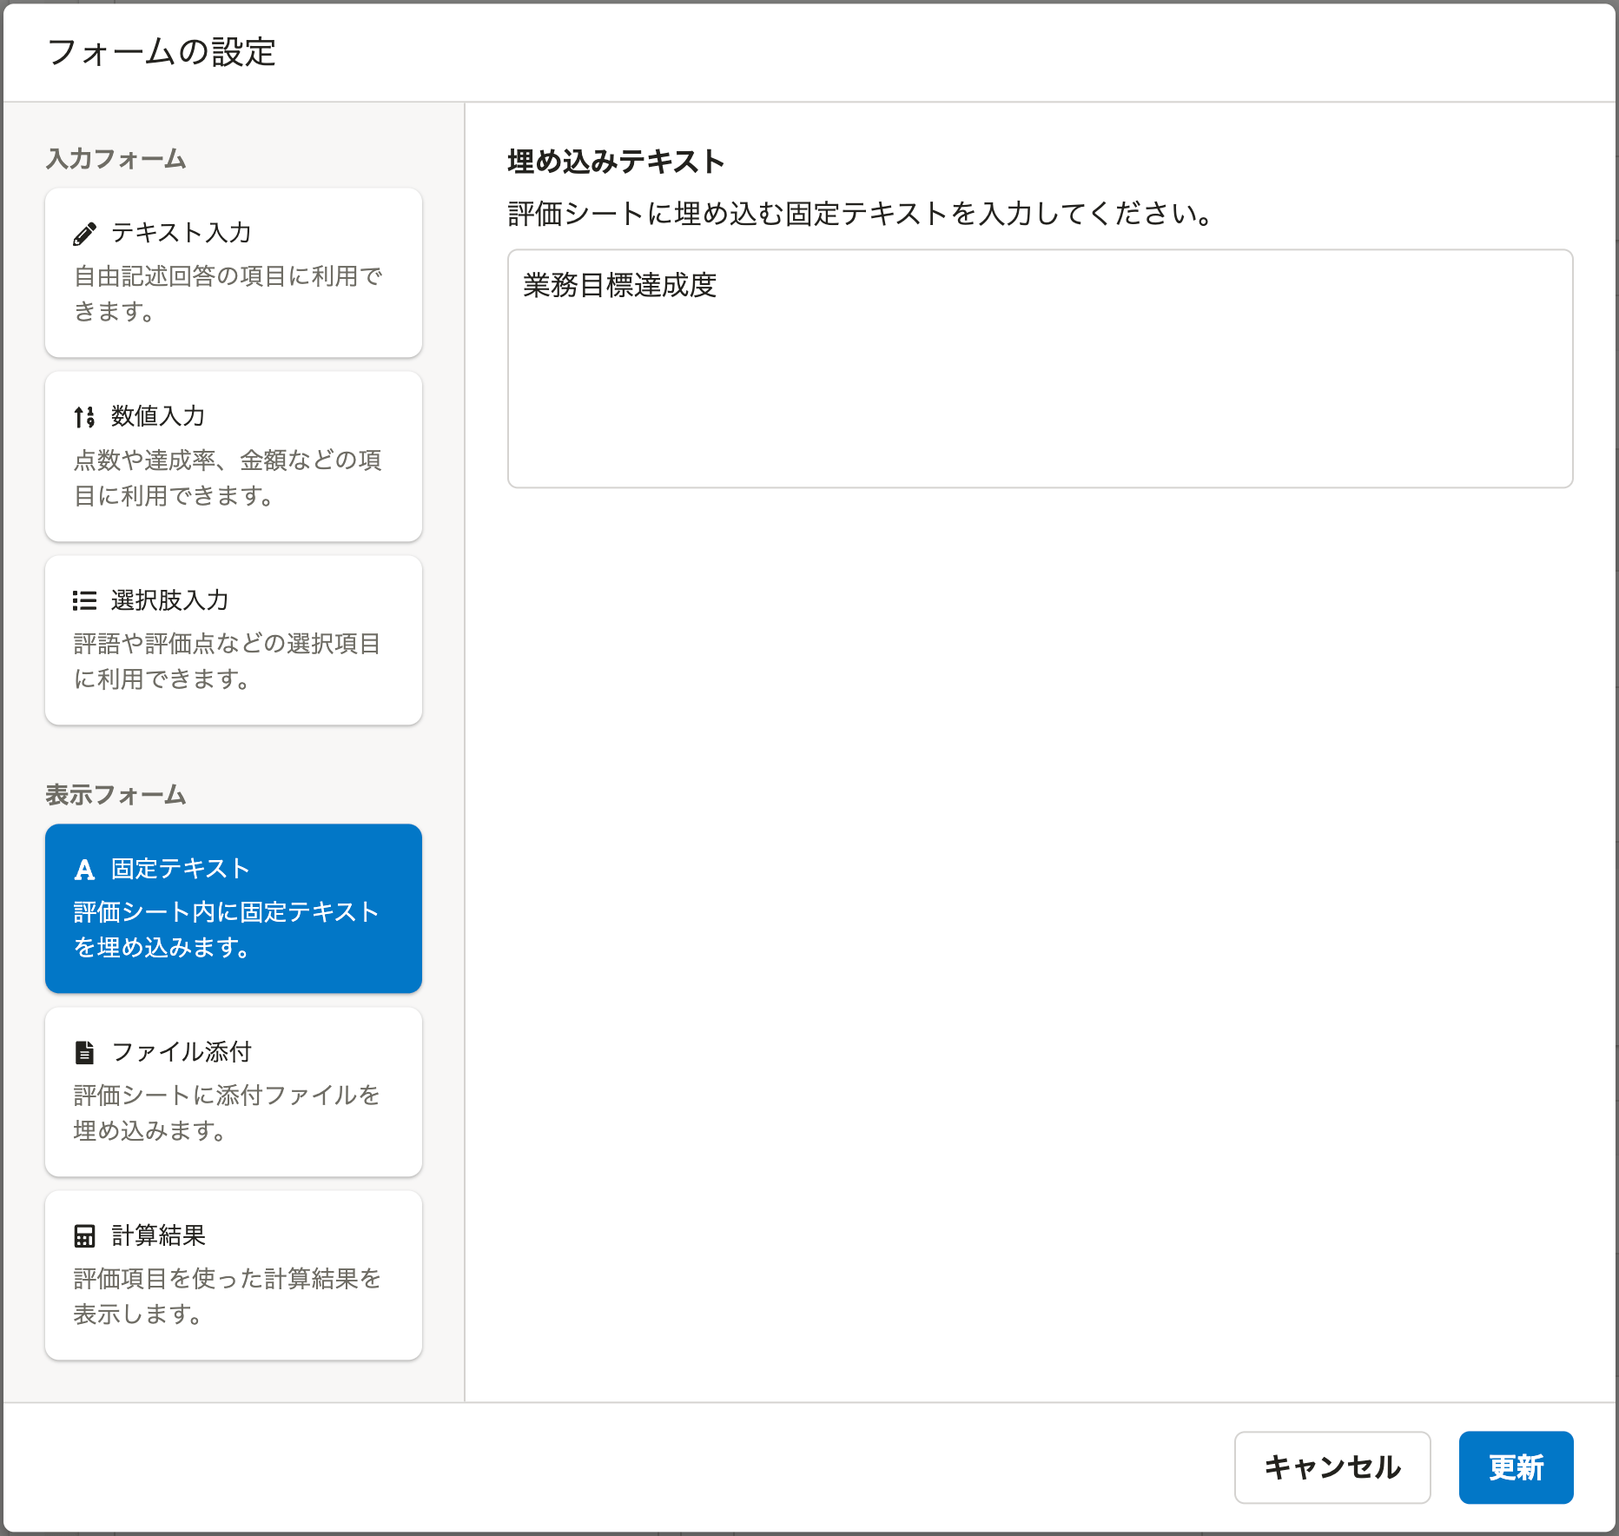This screenshot has width=1619, height=1536.
Task: Select the テキスト入力 form type title
Action: click(181, 233)
